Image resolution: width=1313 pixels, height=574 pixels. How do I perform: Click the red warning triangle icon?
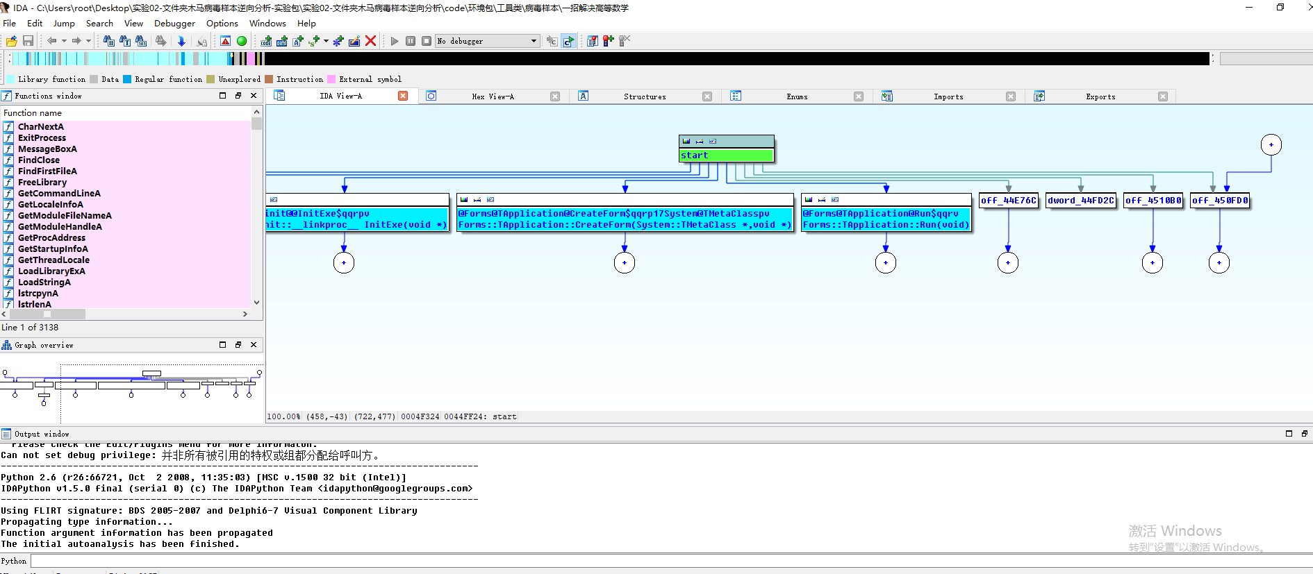click(226, 41)
